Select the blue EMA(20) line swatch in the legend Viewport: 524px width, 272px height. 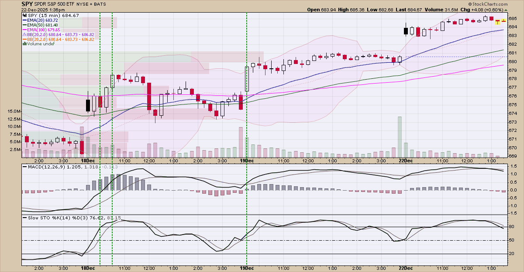click(25, 20)
